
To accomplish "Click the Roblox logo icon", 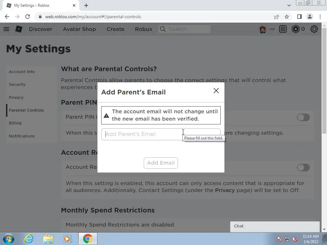I will (x=19, y=29).
